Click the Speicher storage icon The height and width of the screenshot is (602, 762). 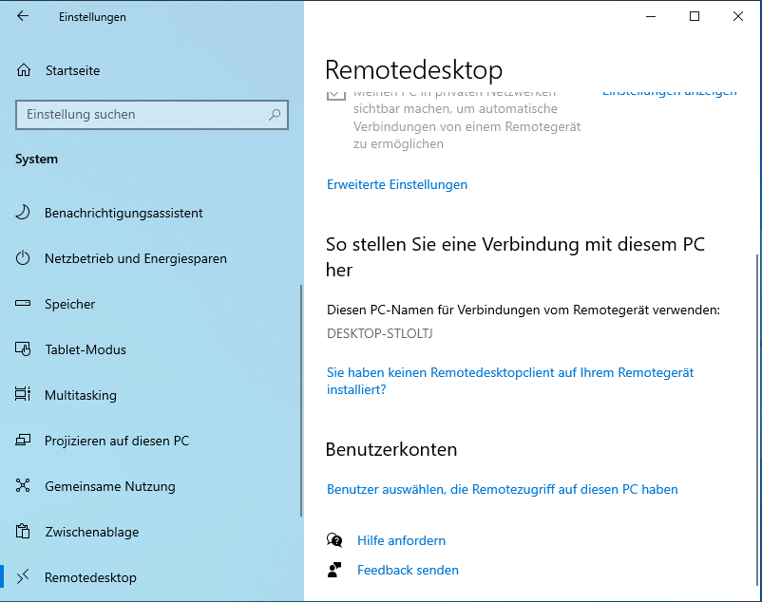24,304
